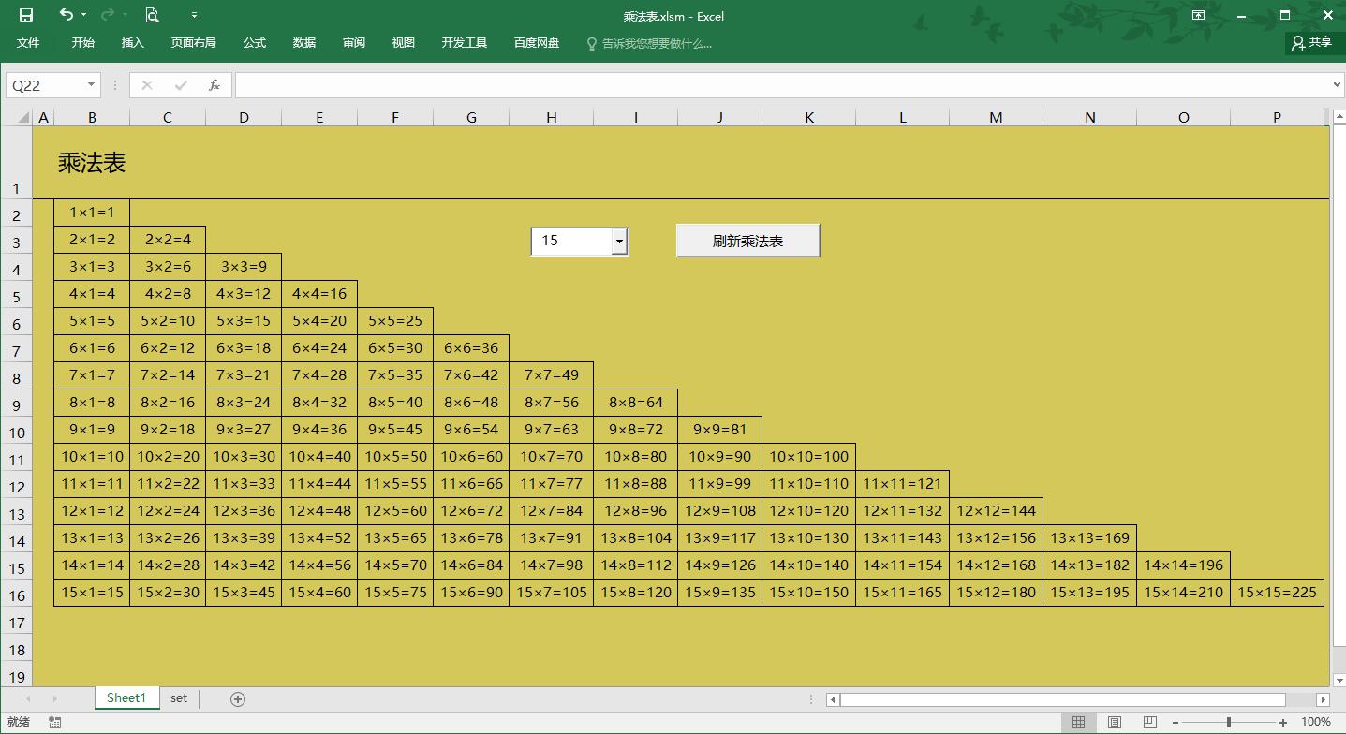Click the zoom in plus icon
1346x734 pixels.
[1283, 722]
